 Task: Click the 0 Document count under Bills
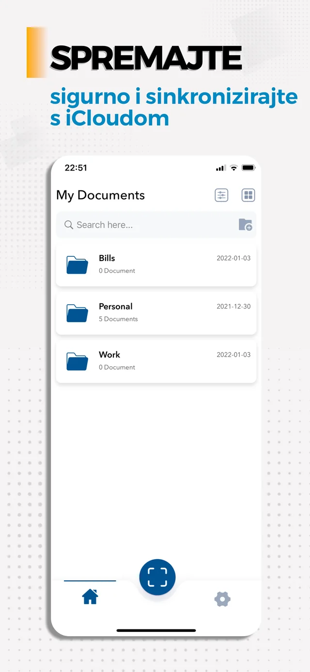pyautogui.click(x=117, y=271)
